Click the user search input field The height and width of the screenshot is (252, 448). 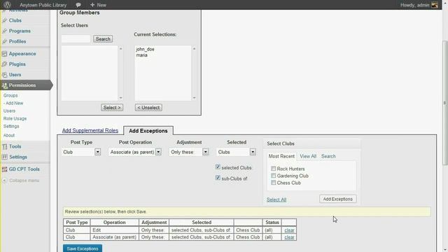pyautogui.click(x=76, y=39)
